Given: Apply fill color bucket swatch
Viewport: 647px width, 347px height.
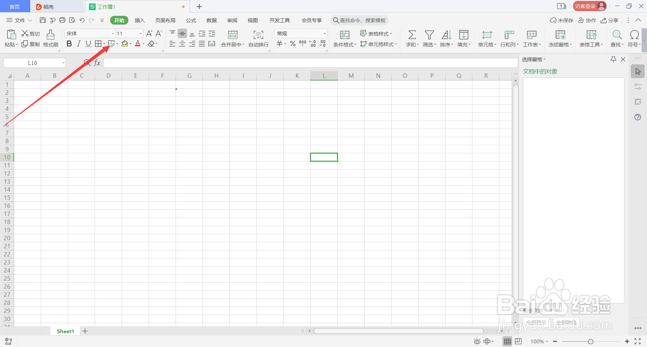Looking at the screenshot, I should [x=124, y=43].
